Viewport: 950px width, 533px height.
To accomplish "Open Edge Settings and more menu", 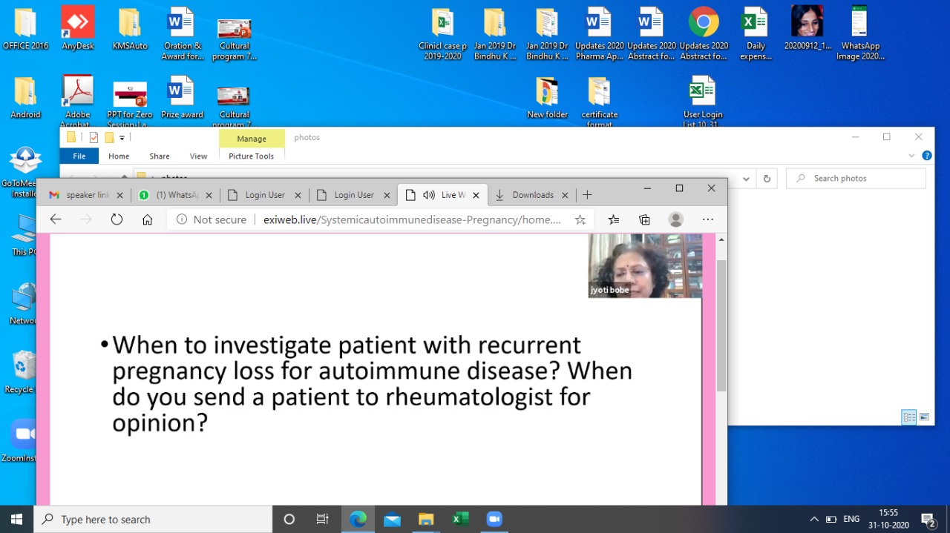I will 707,219.
